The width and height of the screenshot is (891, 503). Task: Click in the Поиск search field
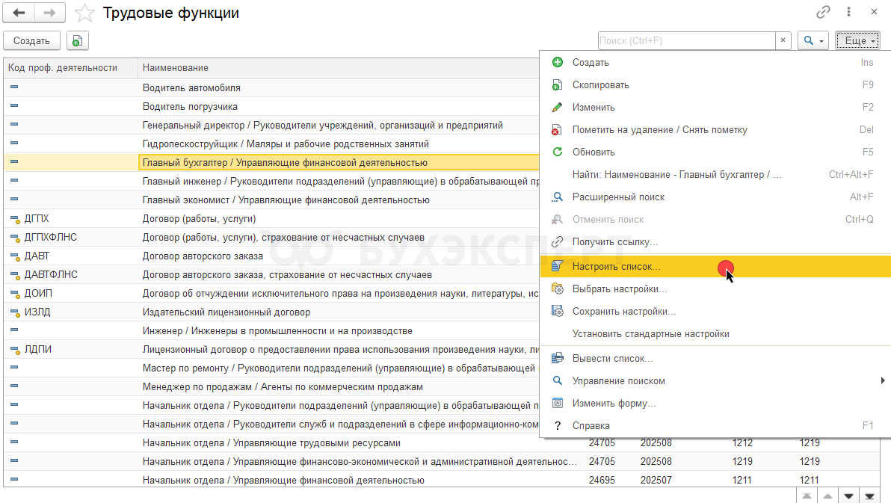(x=685, y=41)
